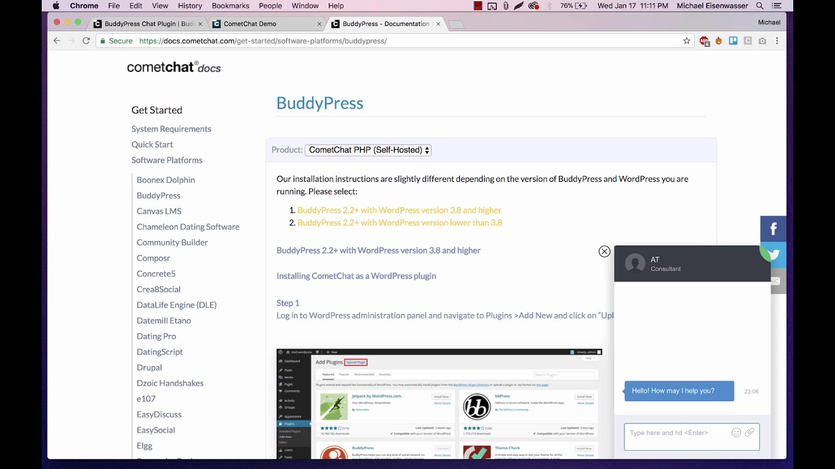Select Community Builder in the sidebar
Screen dimensions: 835x469
pyautogui.click(x=172, y=242)
